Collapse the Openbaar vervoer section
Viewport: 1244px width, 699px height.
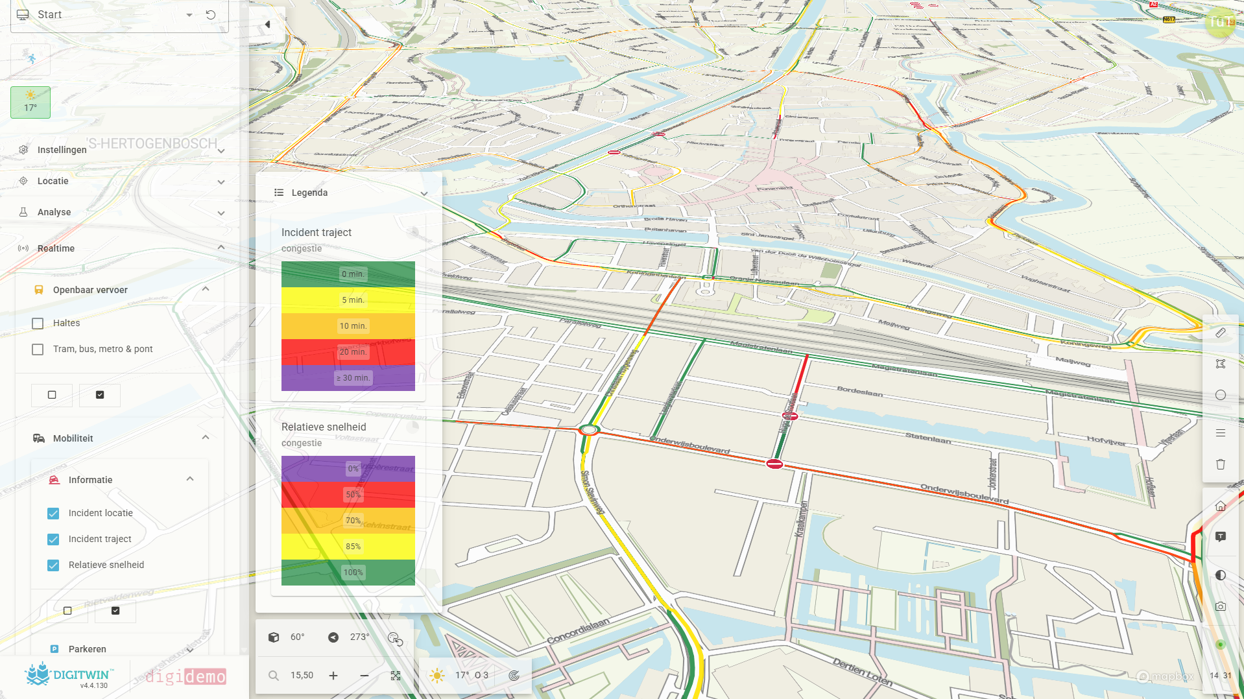[206, 289]
